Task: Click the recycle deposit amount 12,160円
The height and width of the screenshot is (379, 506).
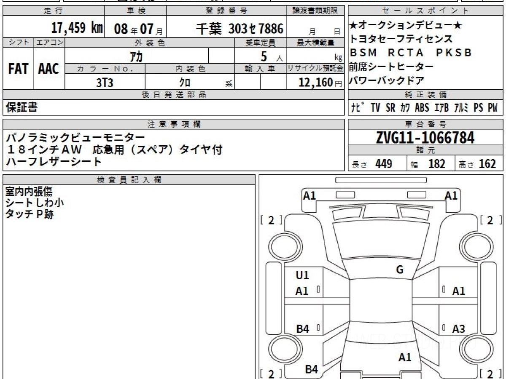Action: tap(315, 83)
